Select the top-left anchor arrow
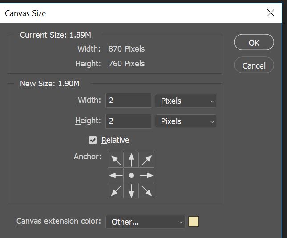This screenshot has width=287, height=238. [x=116, y=160]
